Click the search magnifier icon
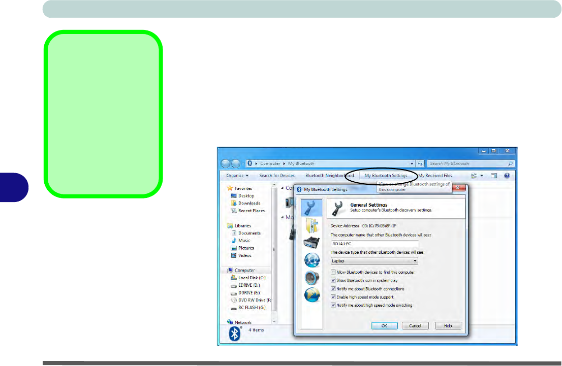This screenshot has height=366, width=562. coord(510,163)
